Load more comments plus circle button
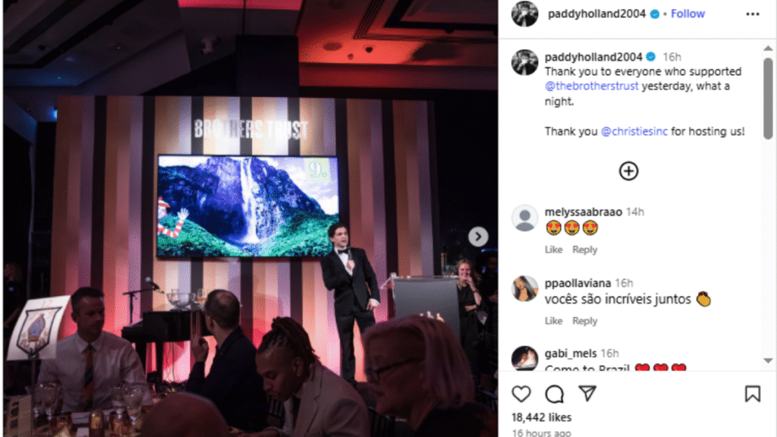Screen dimensions: 777x437 tap(628, 171)
